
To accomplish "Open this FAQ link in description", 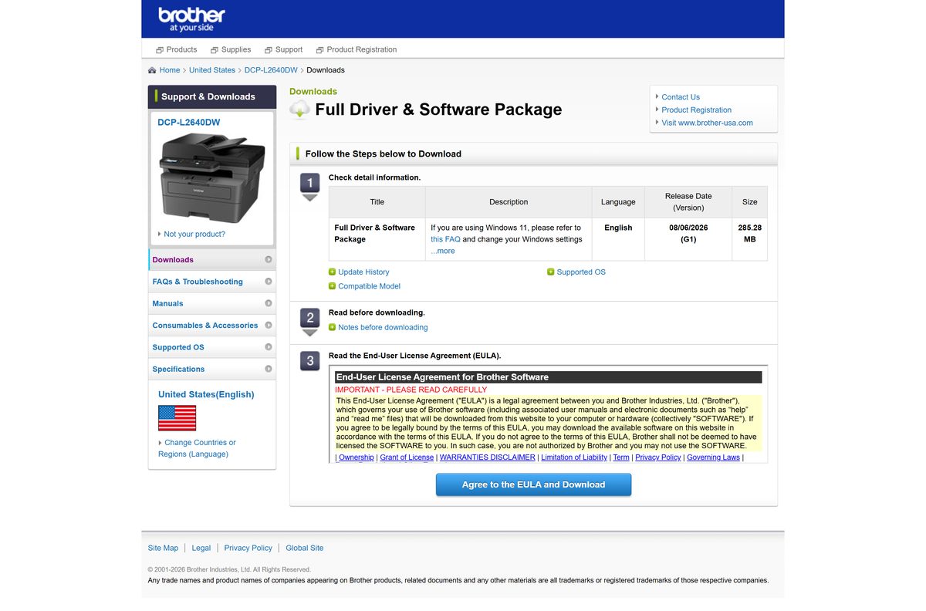I will coord(445,239).
